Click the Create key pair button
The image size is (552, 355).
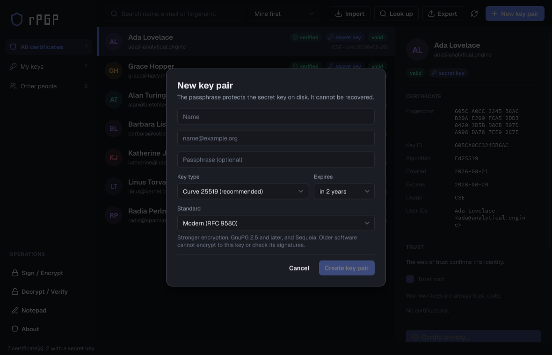pos(347,268)
